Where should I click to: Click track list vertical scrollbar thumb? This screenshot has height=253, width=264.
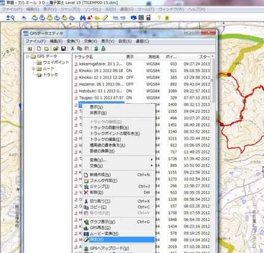click(212, 80)
